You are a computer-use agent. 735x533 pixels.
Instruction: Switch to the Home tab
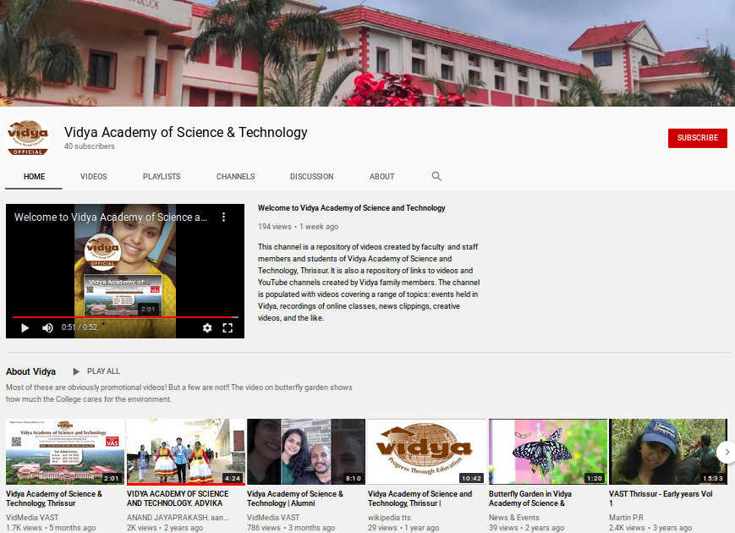pyautogui.click(x=34, y=177)
